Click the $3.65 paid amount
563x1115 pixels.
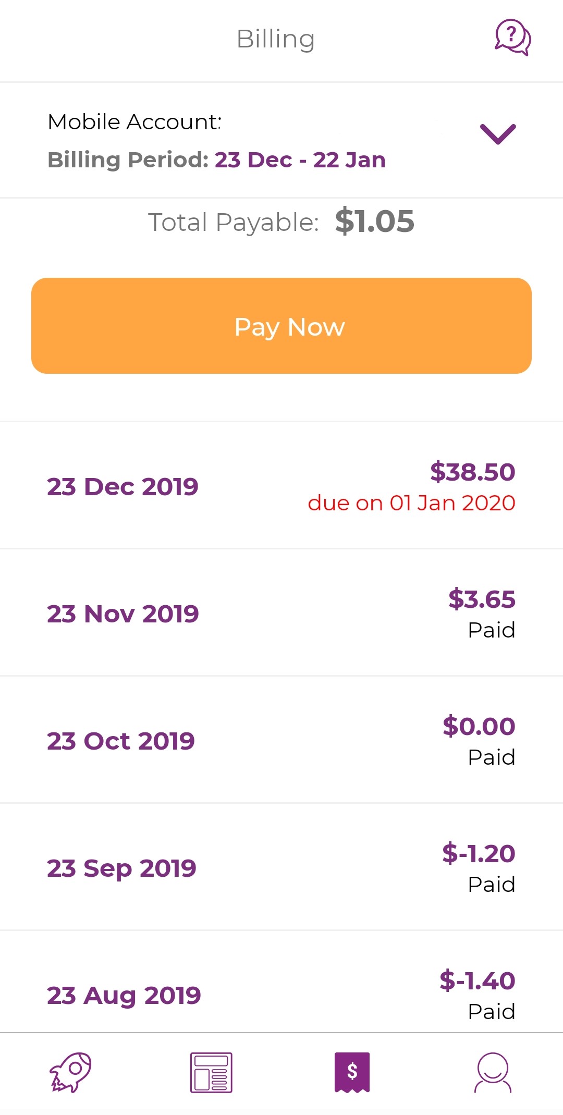click(482, 599)
